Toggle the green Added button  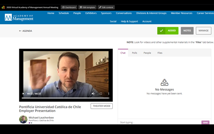tap(168, 31)
